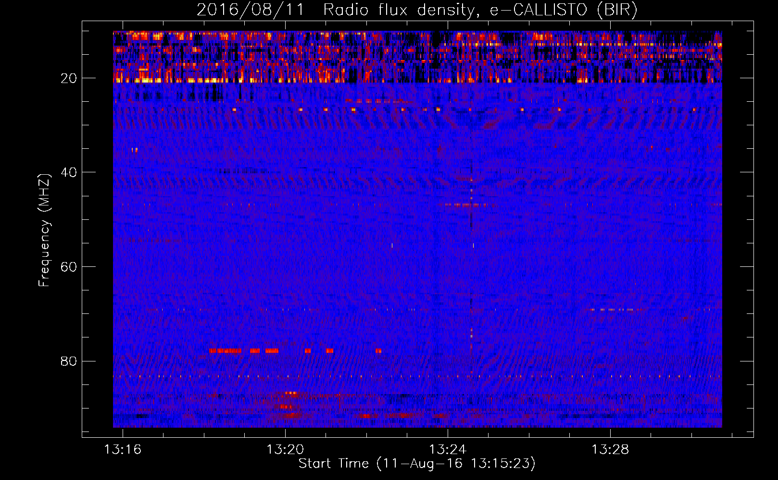This screenshot has width=778, height=480.
Task: Click the "13:28" time tick label
Action: 610,450
